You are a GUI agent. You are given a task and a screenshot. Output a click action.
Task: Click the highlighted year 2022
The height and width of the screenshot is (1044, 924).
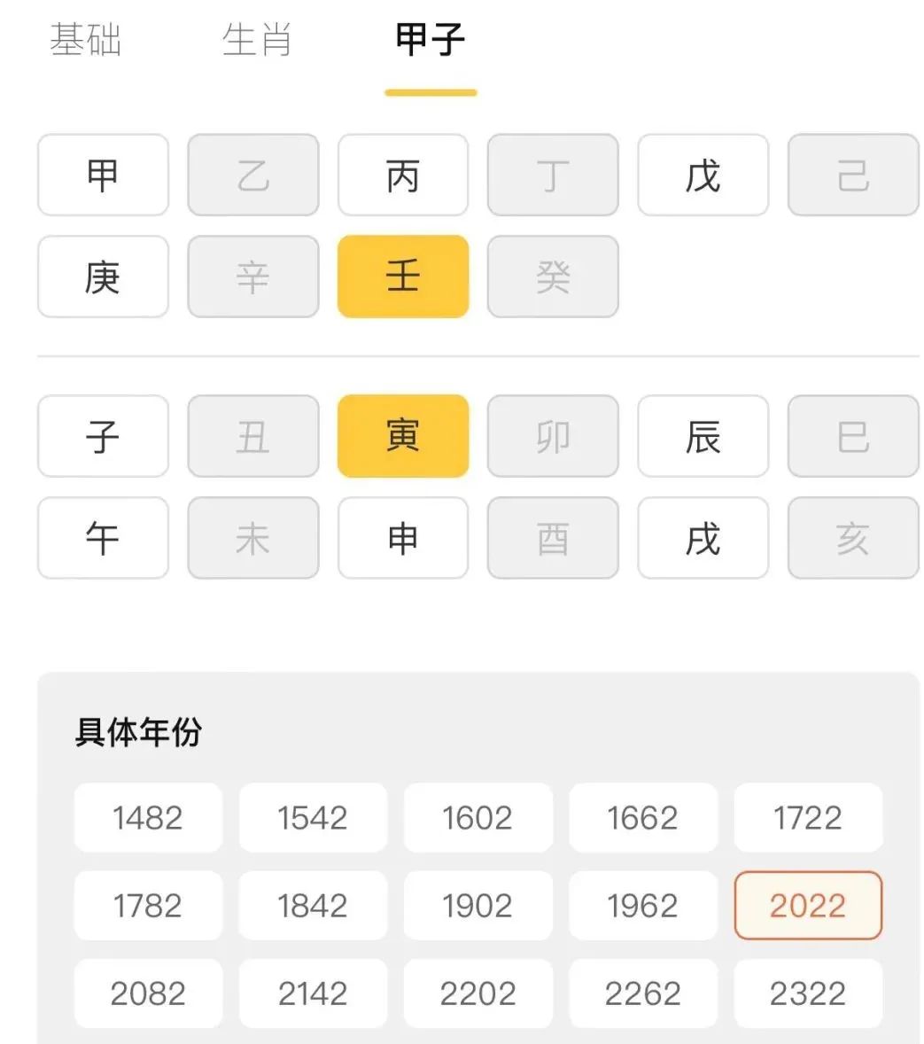[x=808, y=905]
